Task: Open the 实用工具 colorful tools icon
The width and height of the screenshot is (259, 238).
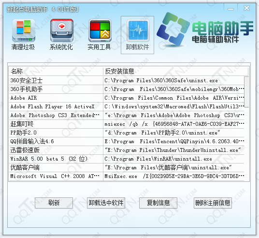Action: [100, 35]
